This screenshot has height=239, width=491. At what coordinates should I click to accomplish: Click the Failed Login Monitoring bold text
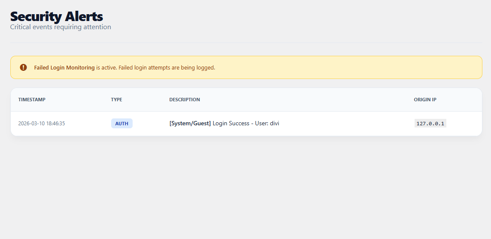click(x=64, y=68)
